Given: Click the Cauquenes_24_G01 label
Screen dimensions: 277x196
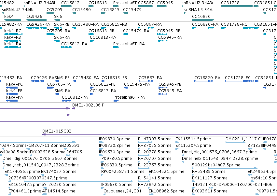Looking at the screenshot, I should pyautogui.click(x=122, y=191).
